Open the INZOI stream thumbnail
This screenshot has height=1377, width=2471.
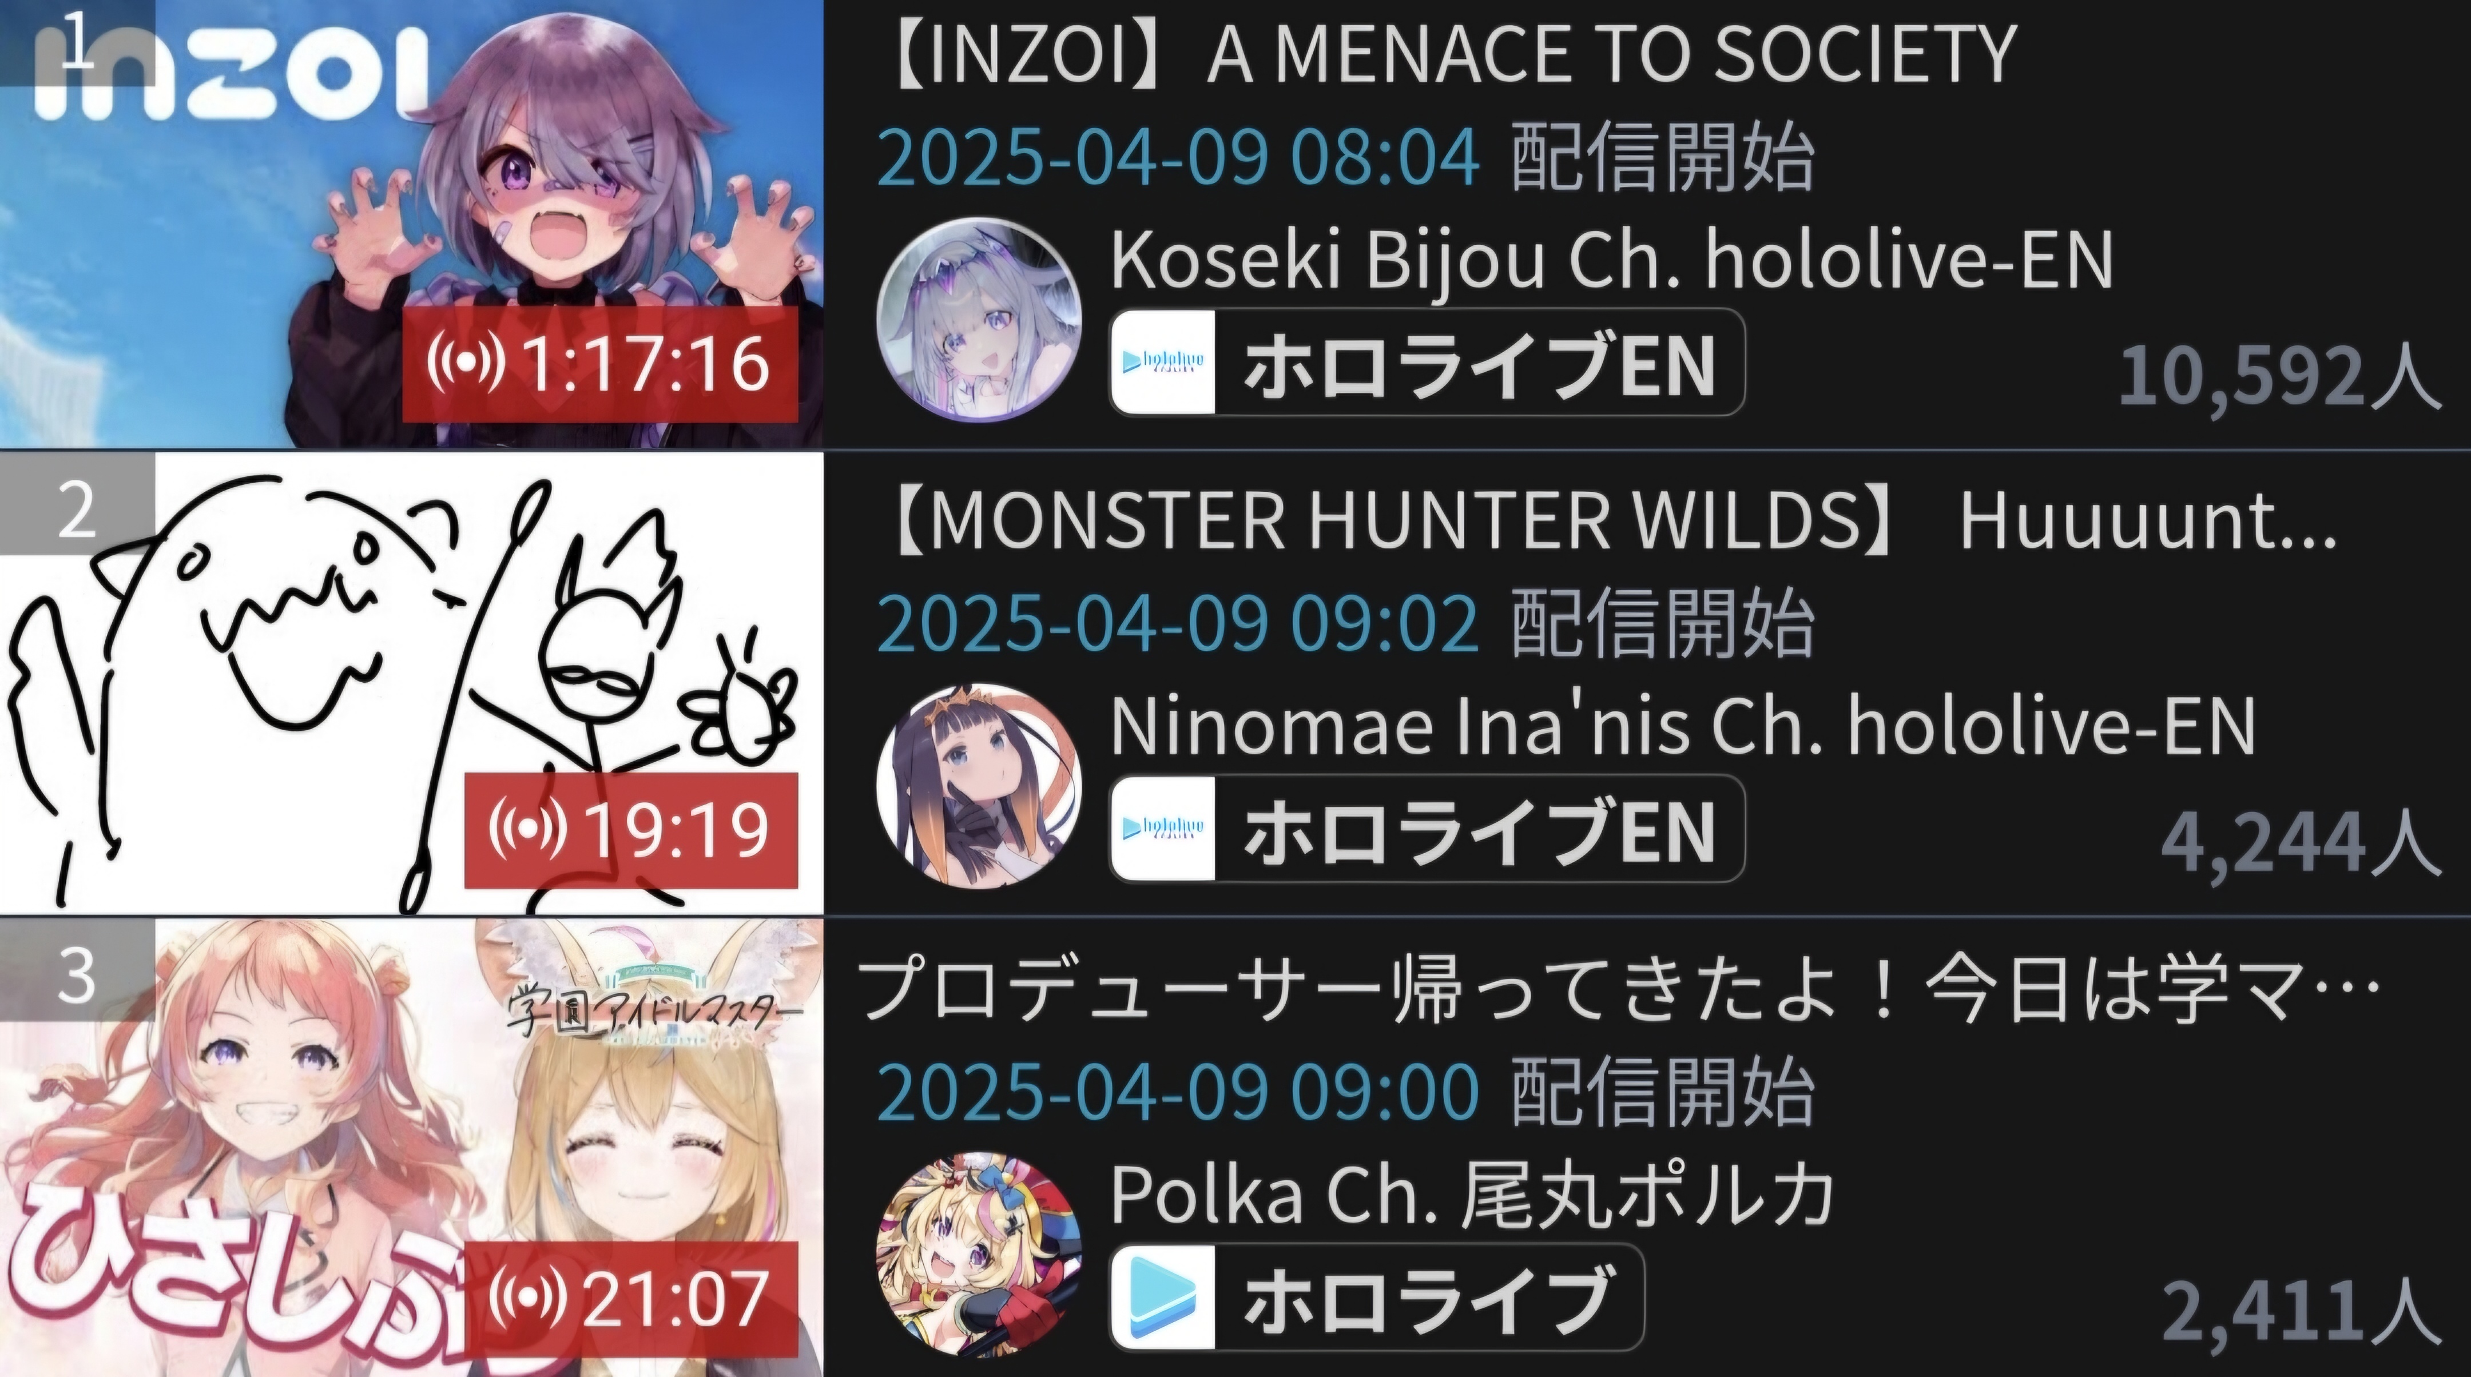pos(411,224)
